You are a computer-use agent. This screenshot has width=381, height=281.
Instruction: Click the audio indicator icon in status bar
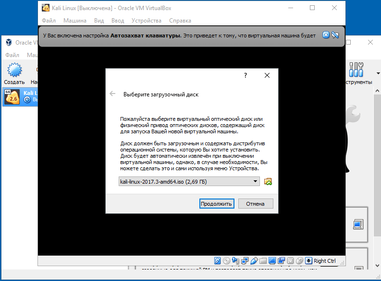pyautogui.click(x=236, y=261)
